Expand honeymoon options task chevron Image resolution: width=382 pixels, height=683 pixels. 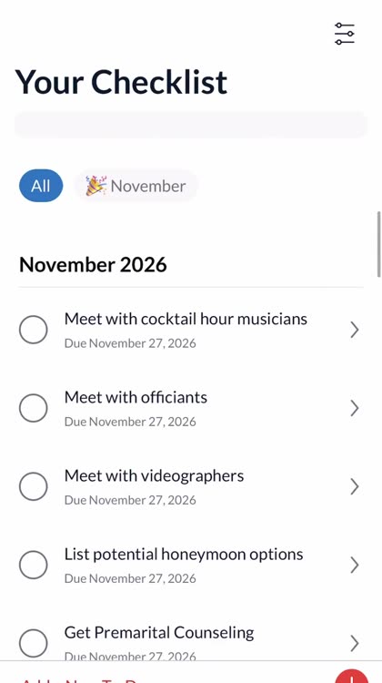click(354, 565)
